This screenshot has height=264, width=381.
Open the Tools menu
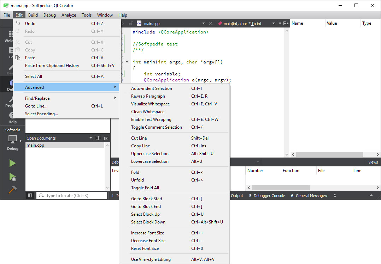(x=87, y=15)
